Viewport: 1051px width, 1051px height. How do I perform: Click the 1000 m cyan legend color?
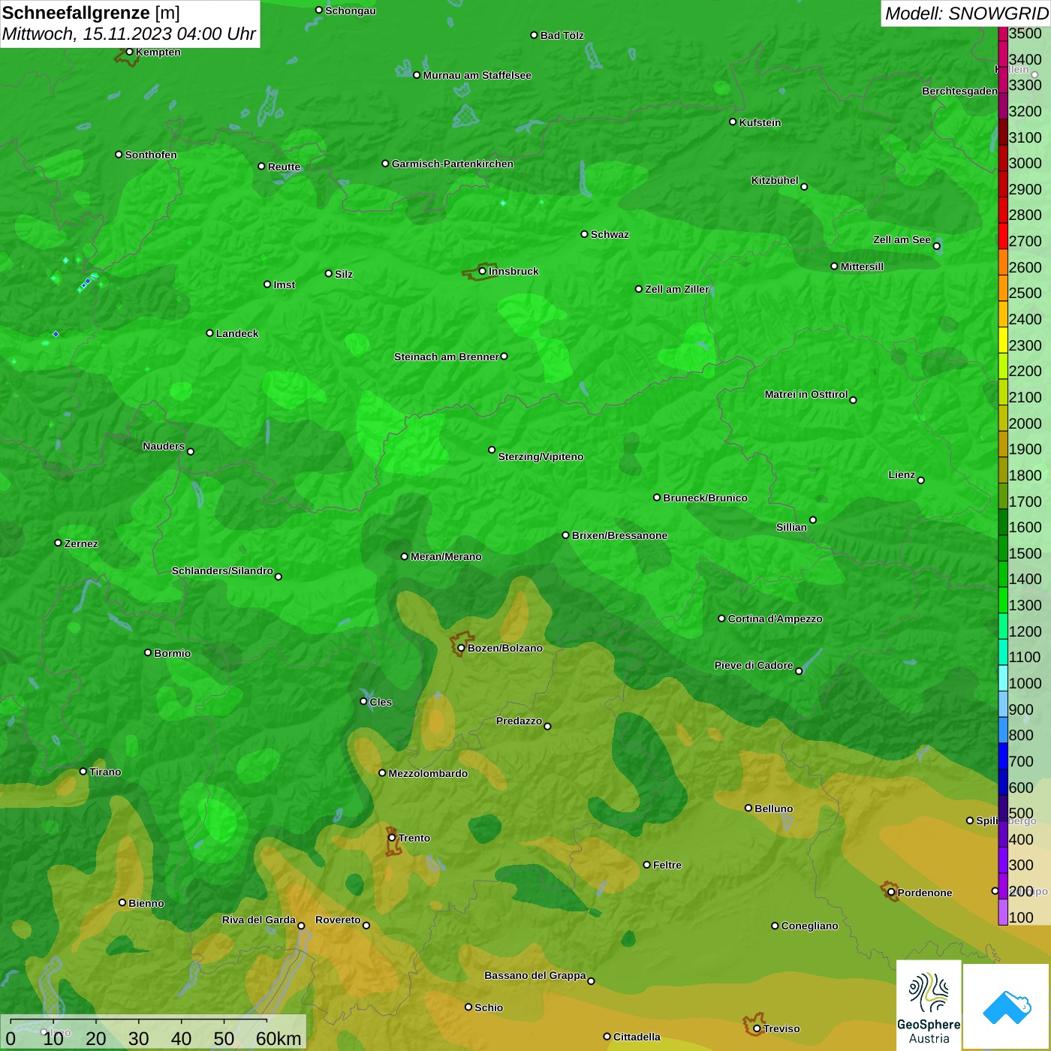point(1002,678)
